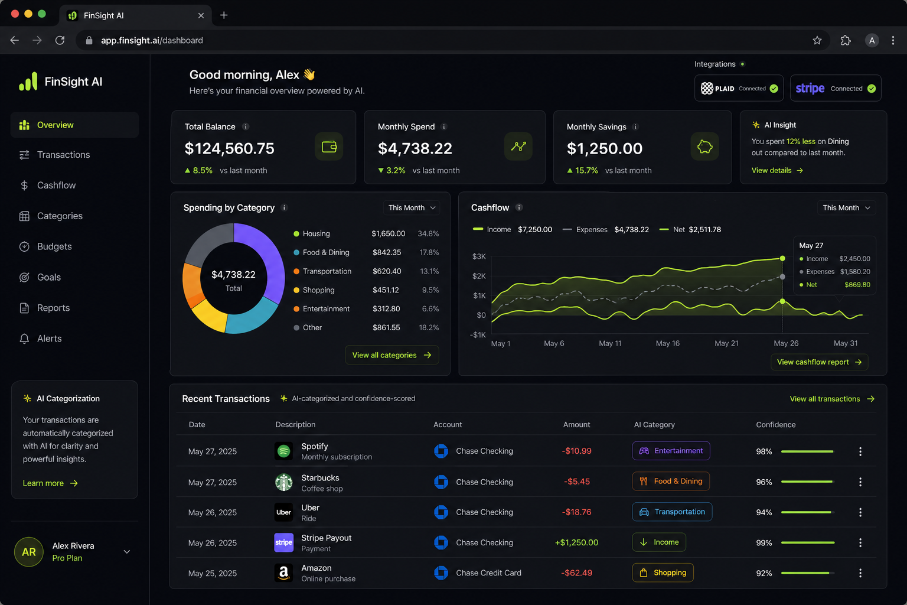Click the Income category tag
The image size is (907, 605).
click(659, 542)
